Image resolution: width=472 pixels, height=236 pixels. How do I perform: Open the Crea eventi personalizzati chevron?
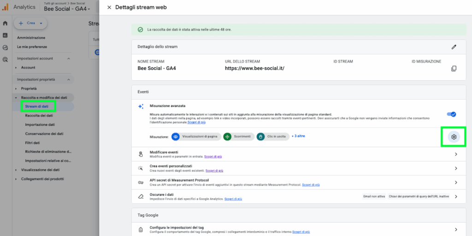tap(456, 168)
